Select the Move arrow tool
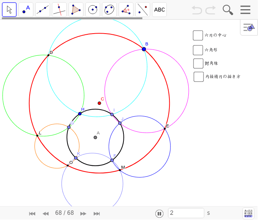Viewport: 258px width, 220px height. pyautogui.click(x=9, y=10)
